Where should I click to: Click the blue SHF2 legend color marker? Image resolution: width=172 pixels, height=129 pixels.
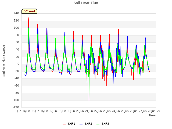[81, 124]
